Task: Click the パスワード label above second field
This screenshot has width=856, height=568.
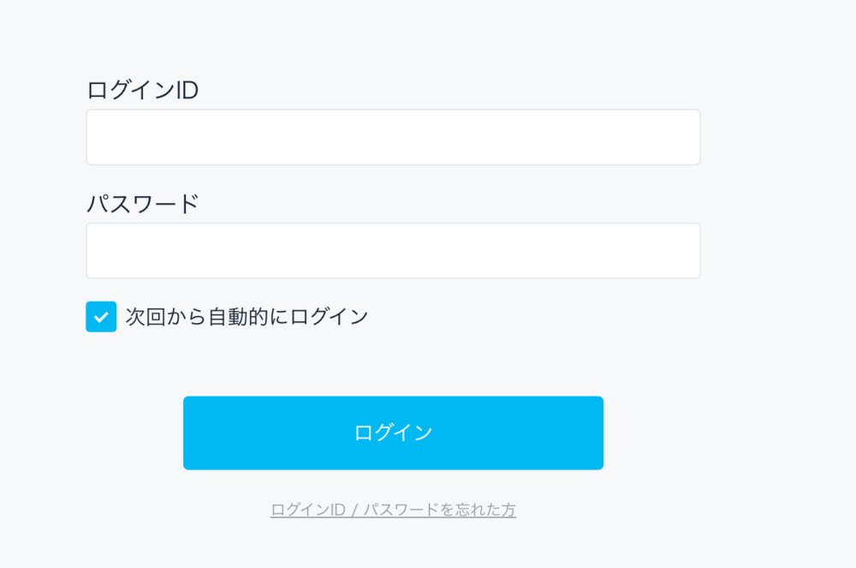Action: tap(142, 204)
